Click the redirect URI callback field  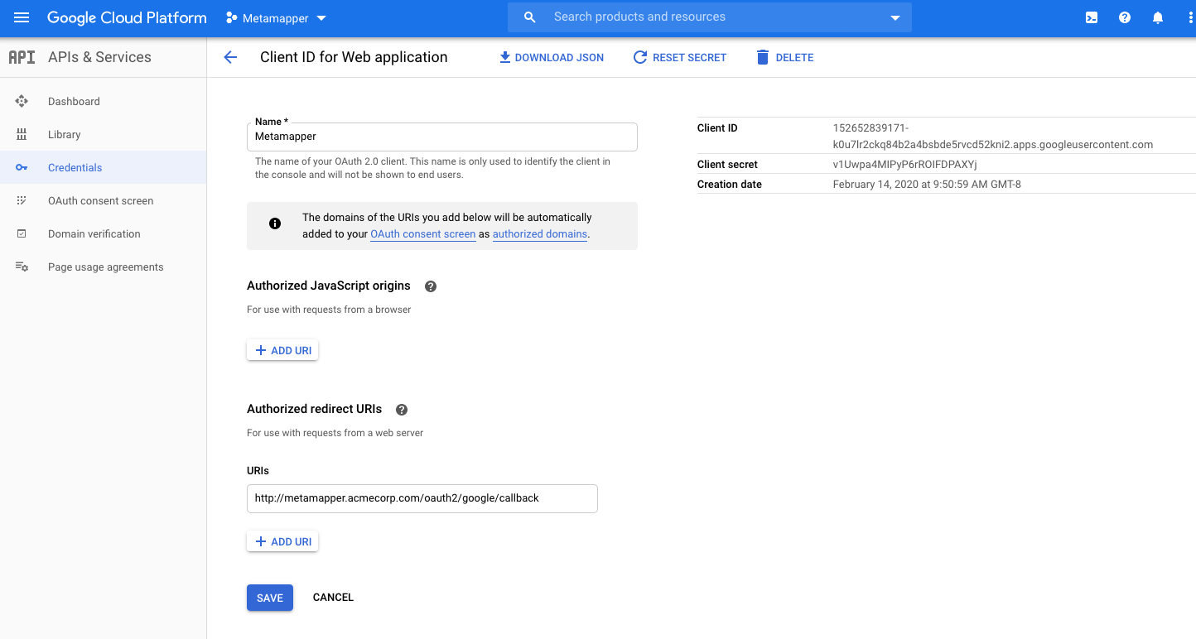(x=422, y=498)
